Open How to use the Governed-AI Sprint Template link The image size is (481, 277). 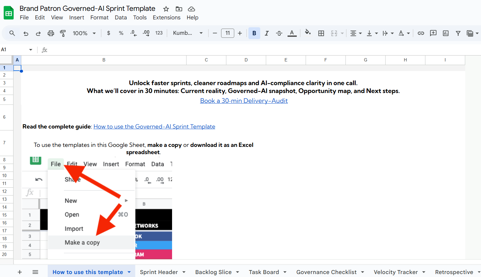point(154,127)
